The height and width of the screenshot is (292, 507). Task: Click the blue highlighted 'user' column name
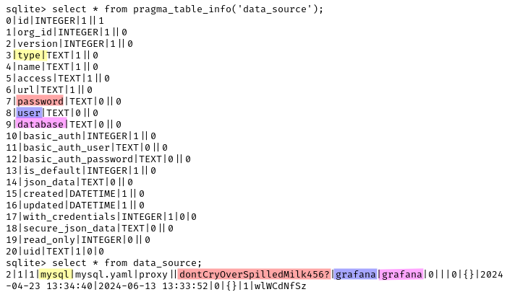29,113
